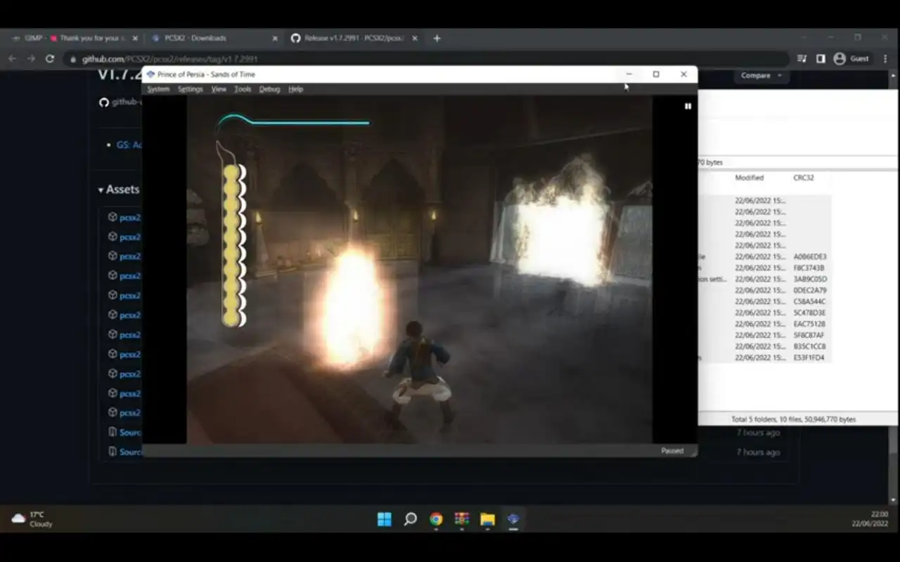900x562 pixels.
Task: Click the Paused status in PCSX2
Action: tap(672, 451)
